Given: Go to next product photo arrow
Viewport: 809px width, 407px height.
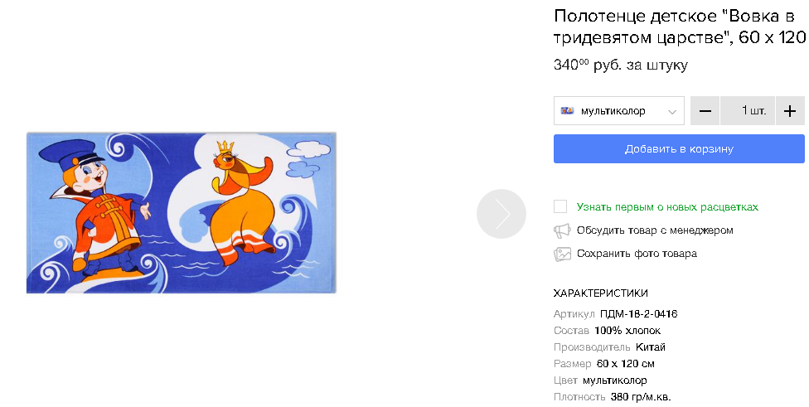Looking at the screenshot, I should [x=501, y=214].
